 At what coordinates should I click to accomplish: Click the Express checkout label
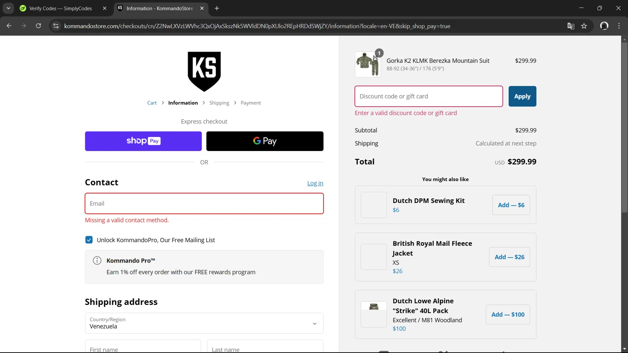204,121
